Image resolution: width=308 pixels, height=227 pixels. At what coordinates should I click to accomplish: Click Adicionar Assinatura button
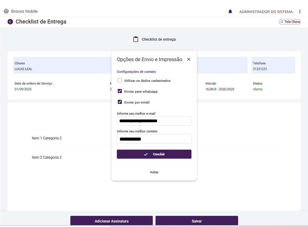point(112,221)
